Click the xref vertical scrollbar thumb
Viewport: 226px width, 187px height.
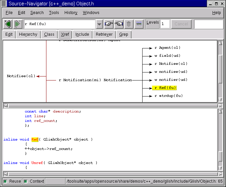click(220, 69)
